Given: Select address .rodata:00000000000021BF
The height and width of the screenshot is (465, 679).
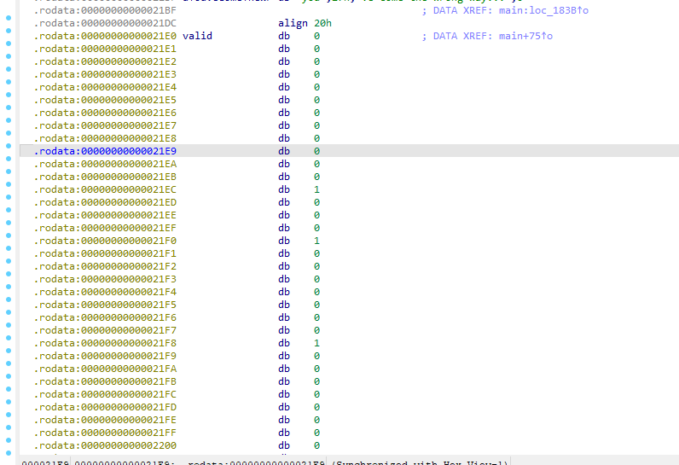Looking at the screenshot, I should coord(105,10).
